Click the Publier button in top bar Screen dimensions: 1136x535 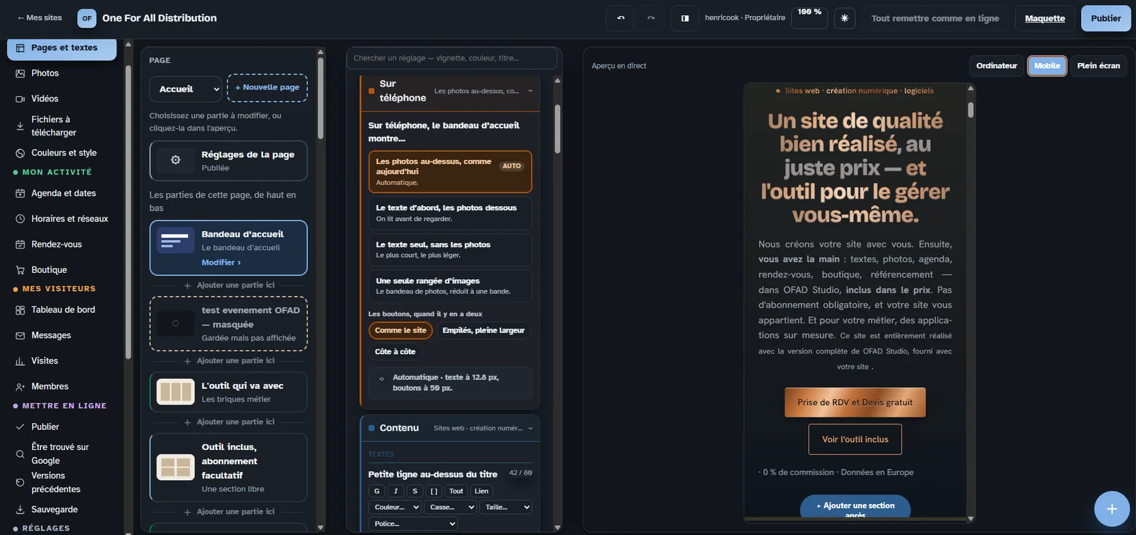(x=1106, y=18)
